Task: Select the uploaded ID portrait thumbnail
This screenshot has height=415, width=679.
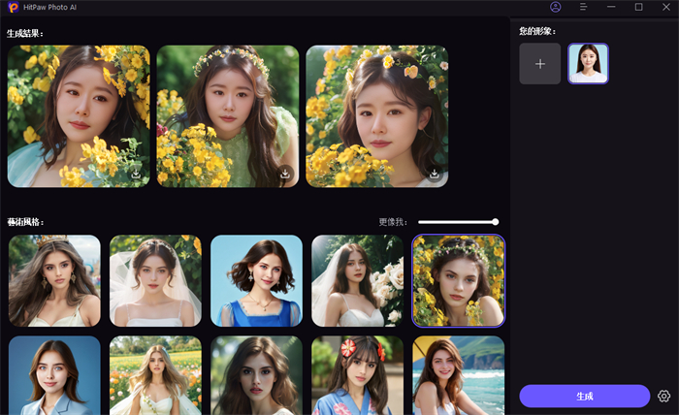Action: pyautogui.click(x=588, y=64)
